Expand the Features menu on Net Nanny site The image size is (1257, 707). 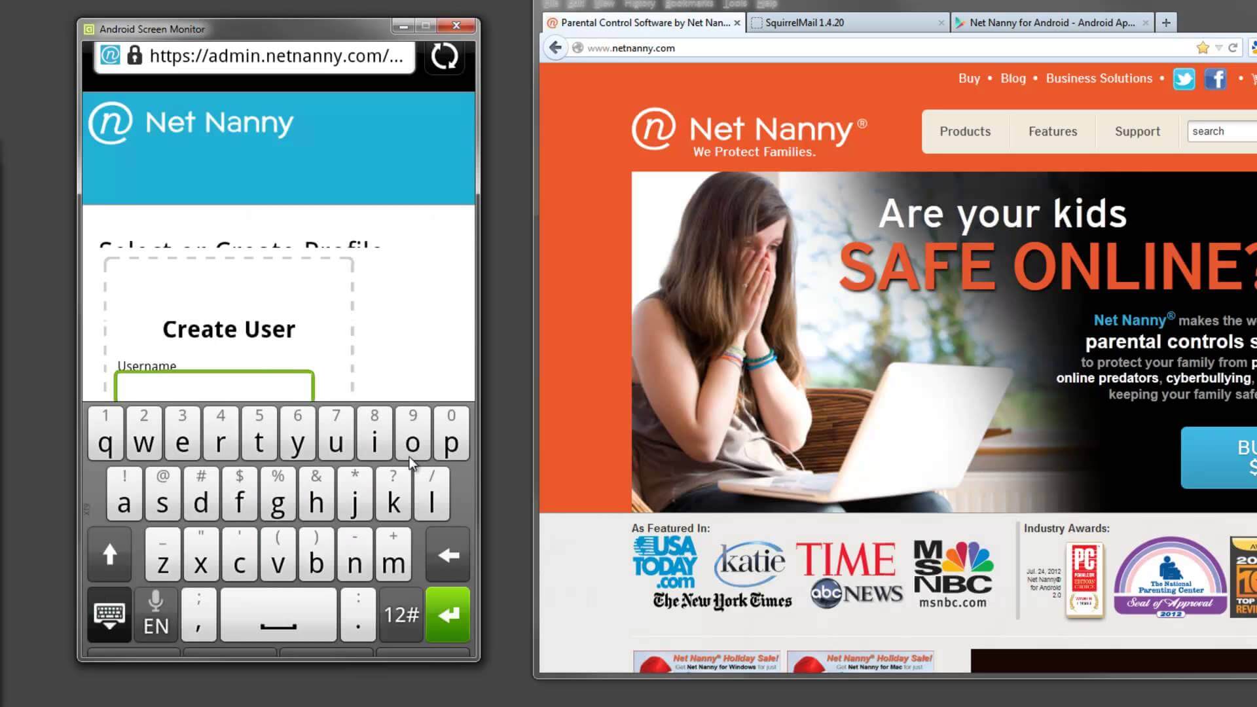[x=1053, y=130]
